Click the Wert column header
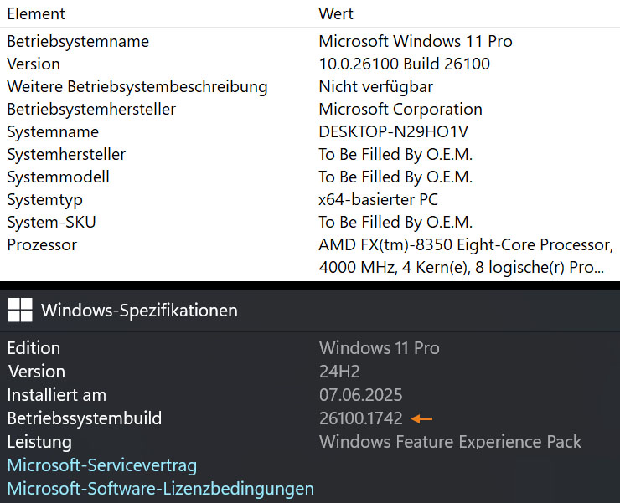 coord(336,14)
